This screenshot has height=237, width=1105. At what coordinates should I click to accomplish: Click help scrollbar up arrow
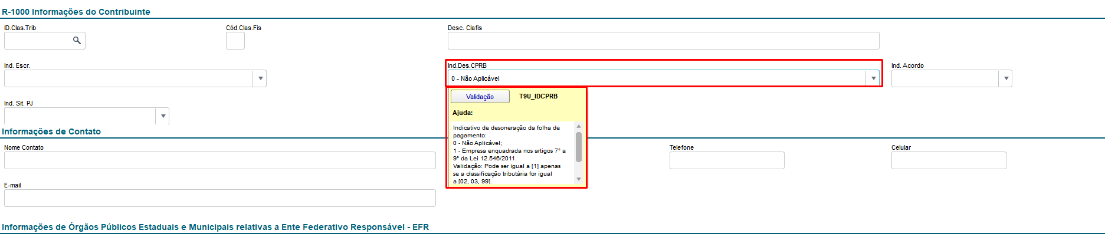coord(579,126)
